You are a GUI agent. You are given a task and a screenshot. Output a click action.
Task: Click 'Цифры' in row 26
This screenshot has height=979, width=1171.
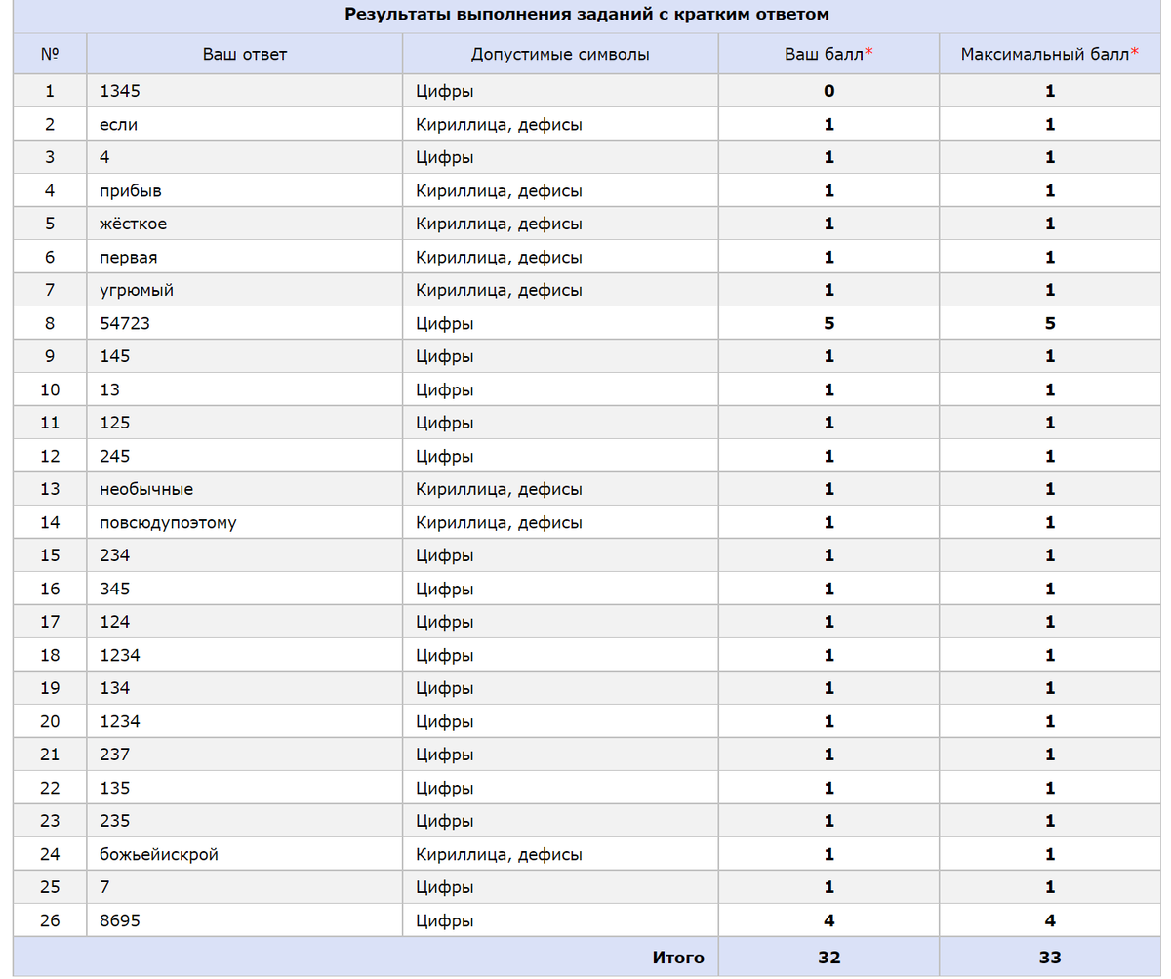[x=445, y=920]
